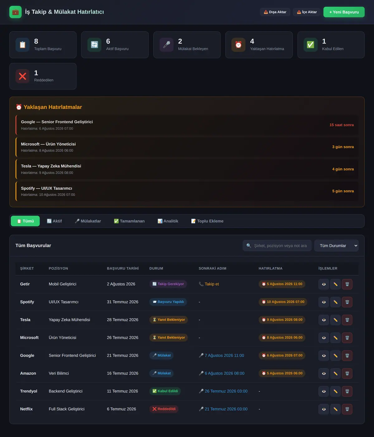Click the Dışa Aktar export button

tap(275, 12)
